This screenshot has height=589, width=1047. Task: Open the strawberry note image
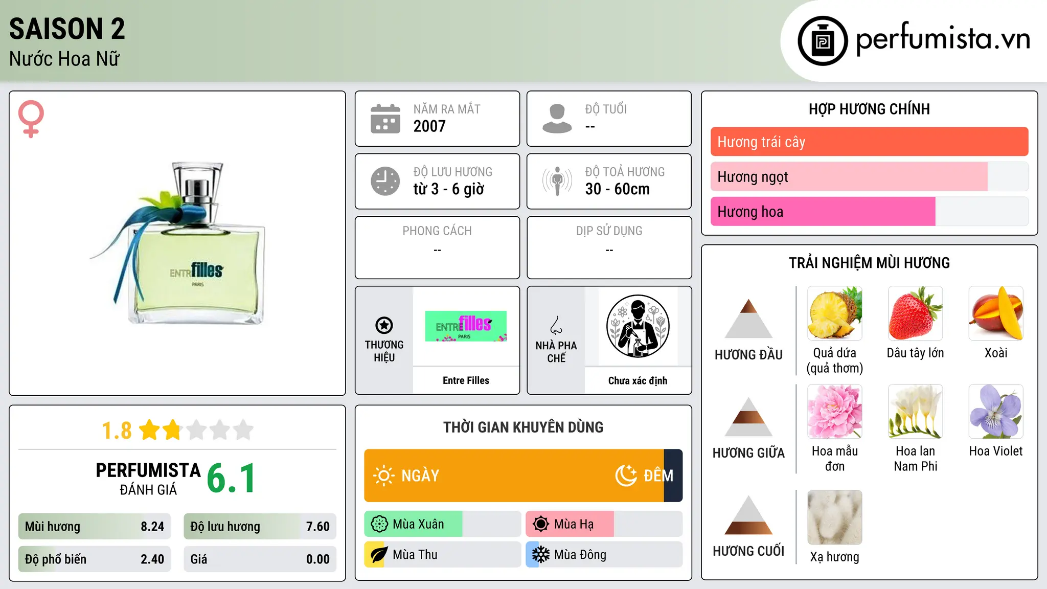pos(916,313)
